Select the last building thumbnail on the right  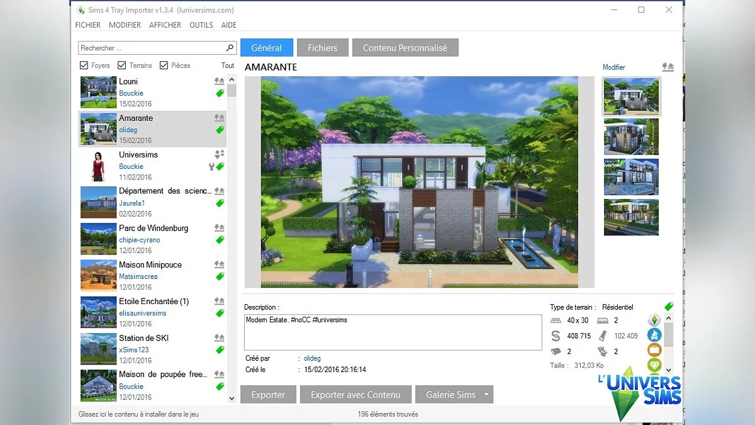pos(631,217)
